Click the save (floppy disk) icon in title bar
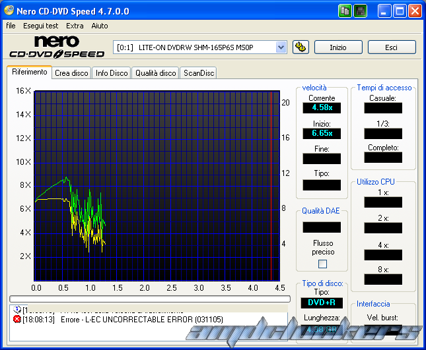This screenshot has width=426, height=350. pos(361,11)
